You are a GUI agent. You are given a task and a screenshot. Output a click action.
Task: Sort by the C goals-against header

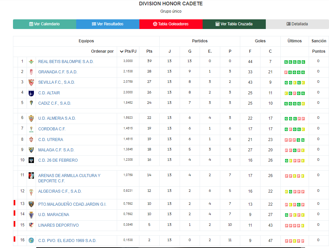270,51
